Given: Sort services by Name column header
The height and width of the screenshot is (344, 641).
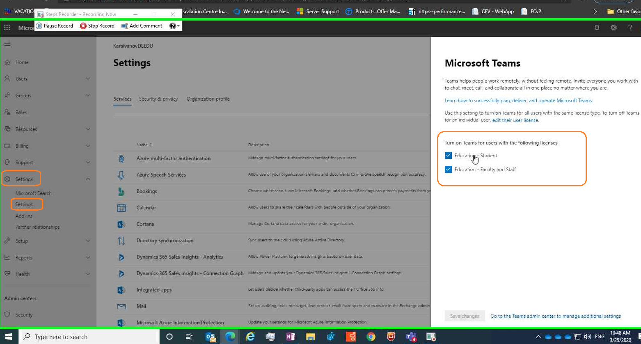Looking at the screenshot, I should tap(144, 145).
